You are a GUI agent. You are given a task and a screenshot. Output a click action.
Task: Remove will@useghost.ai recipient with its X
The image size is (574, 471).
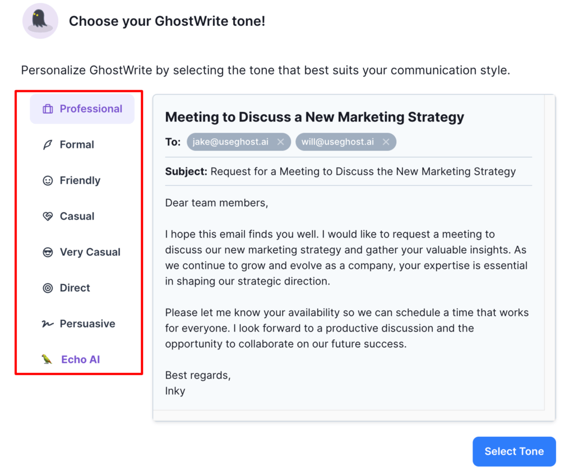[386, 142]
